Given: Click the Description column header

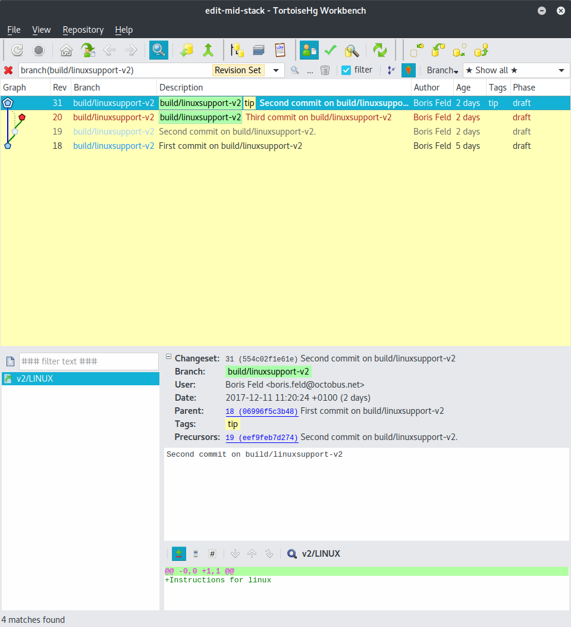Looking at the screenshot, I should point(284,88).
